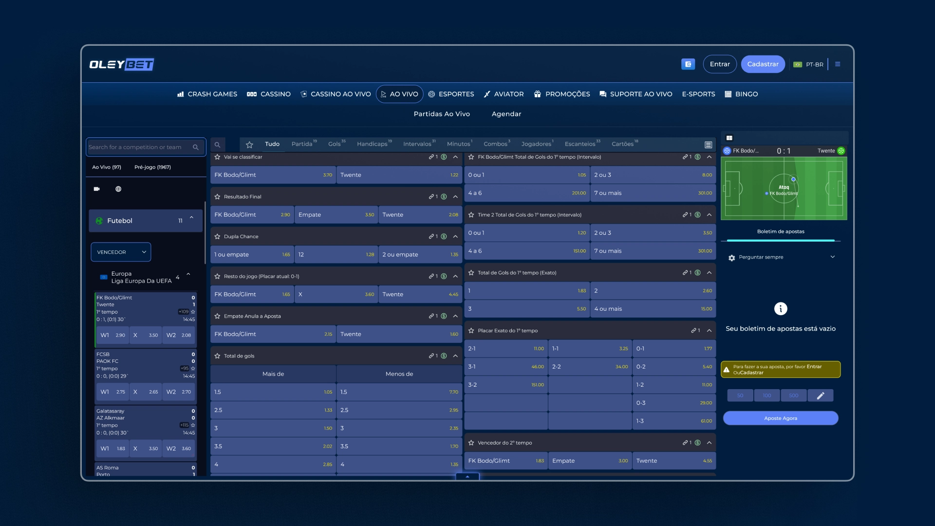Collapse the Futebol sport section
Screen dimensions: 935x526
[x=192, y=218]
